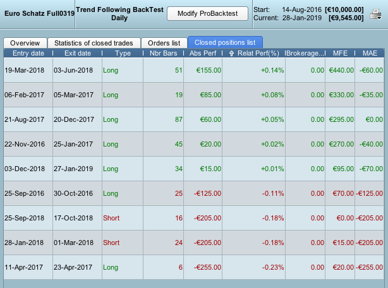The width and height of the screenshot is (388, 288).
Task: Sort by the MAE column header
Action: point(370,54)
